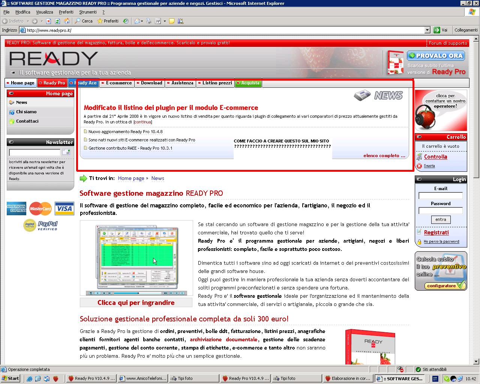Open the Registrati link

(x=436, y=232)
